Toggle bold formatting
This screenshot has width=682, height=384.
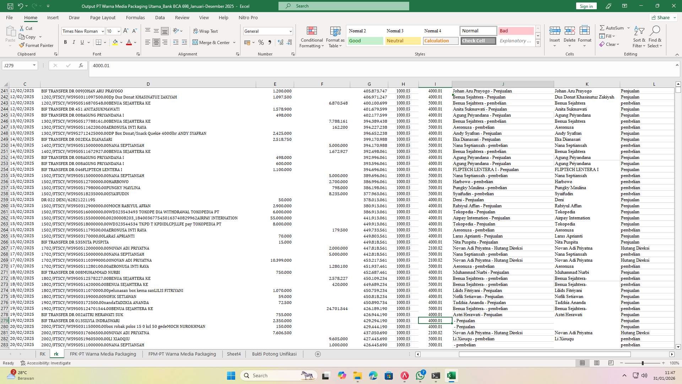click(65, 42)
